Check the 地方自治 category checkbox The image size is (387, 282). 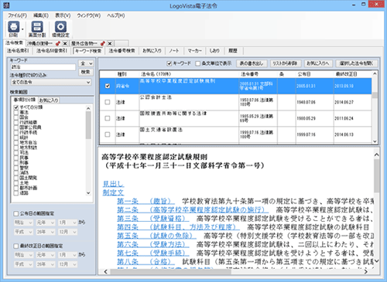point(16,142)
